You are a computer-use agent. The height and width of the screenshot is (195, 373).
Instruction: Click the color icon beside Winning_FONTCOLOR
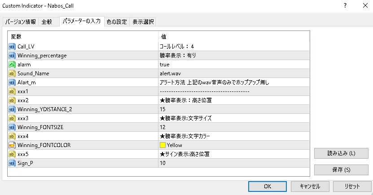click(12, 145)
